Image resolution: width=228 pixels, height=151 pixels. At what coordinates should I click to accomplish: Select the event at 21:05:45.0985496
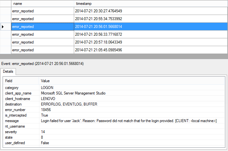[x=99, y=50]
